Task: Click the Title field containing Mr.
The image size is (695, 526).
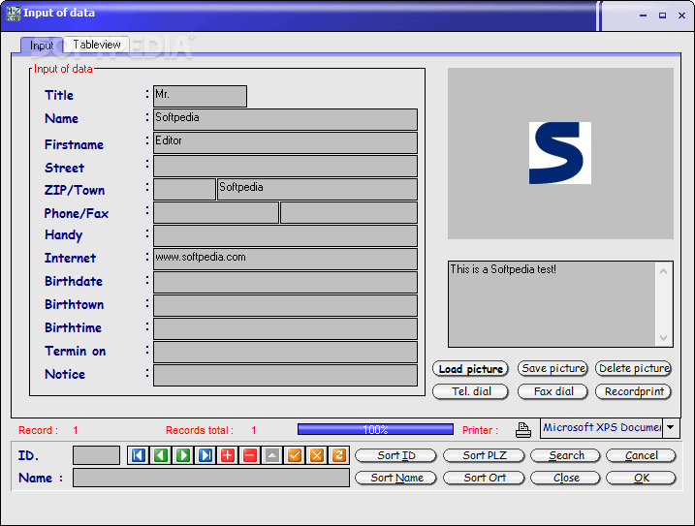Action: pos(200,96)
